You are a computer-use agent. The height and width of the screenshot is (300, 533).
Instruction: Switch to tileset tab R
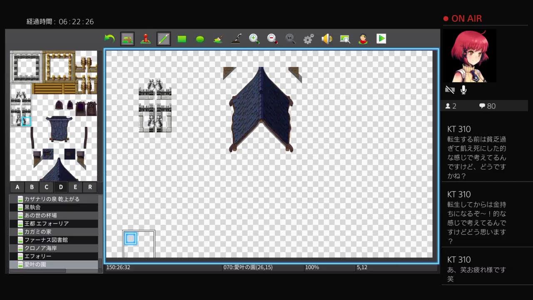click(90, 187)
